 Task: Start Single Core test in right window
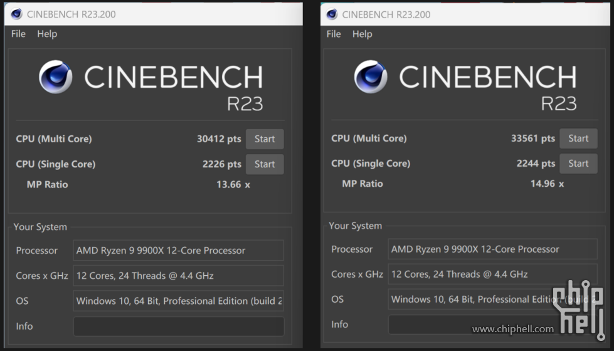point(578,163)
